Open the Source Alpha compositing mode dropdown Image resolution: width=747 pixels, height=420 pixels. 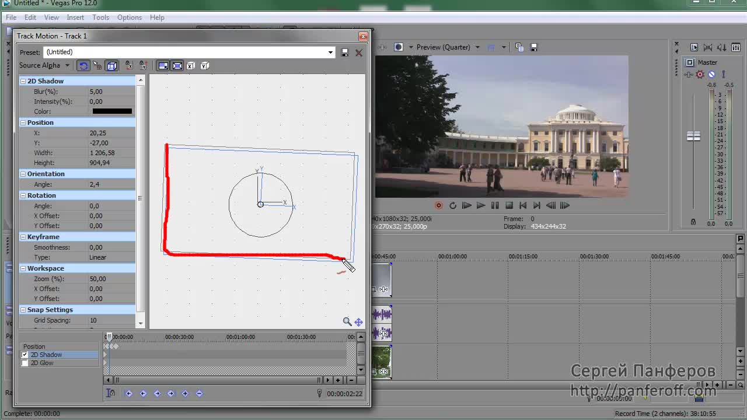tap(67, 65)
